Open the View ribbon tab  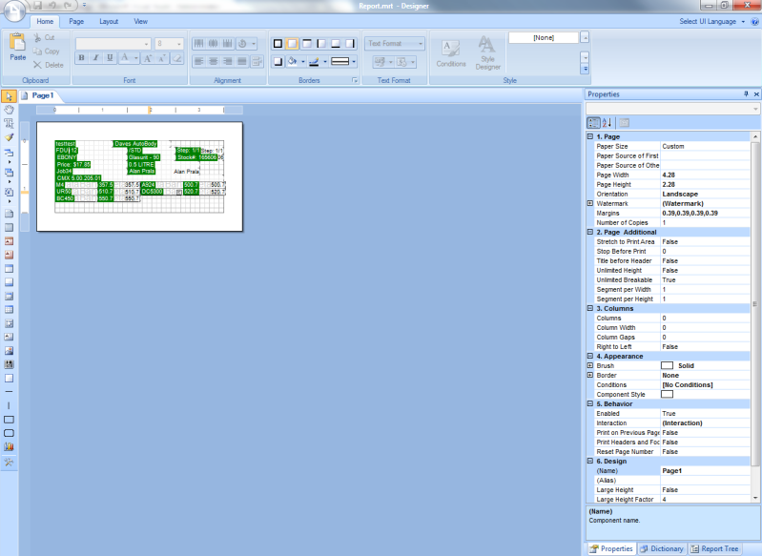pyautogui.click(x=141, y=21)
